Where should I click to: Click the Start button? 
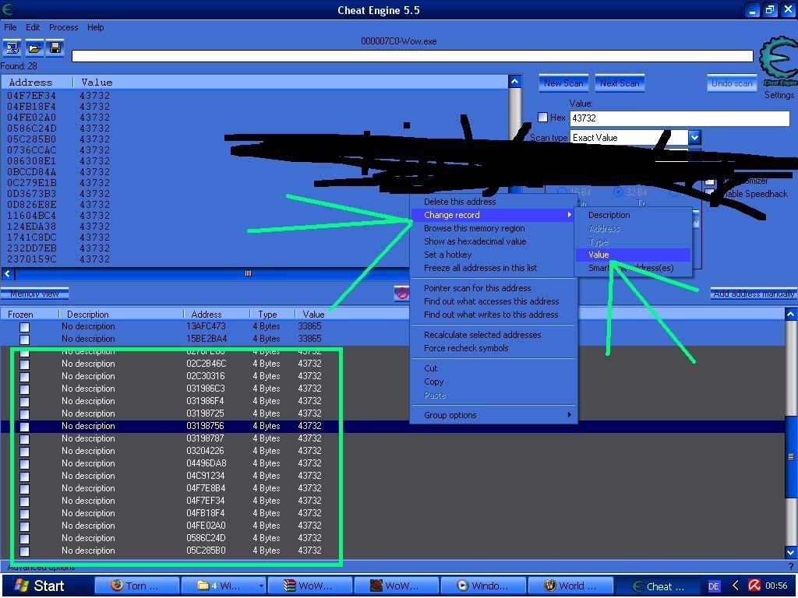[40, 586]
